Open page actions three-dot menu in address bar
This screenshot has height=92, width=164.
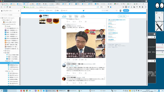[x=106, y=7]
